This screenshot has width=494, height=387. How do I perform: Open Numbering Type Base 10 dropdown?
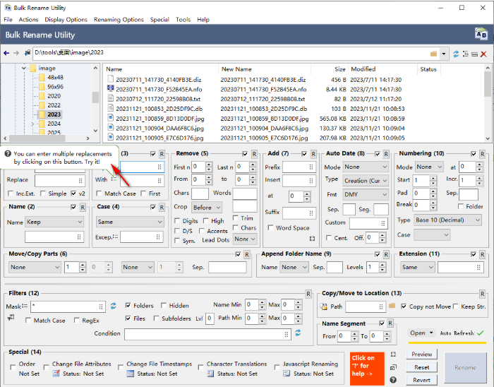pyautogui.click(x=447, y=220)
